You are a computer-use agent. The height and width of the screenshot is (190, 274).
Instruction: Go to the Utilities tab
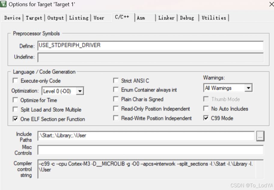(214, 18)
